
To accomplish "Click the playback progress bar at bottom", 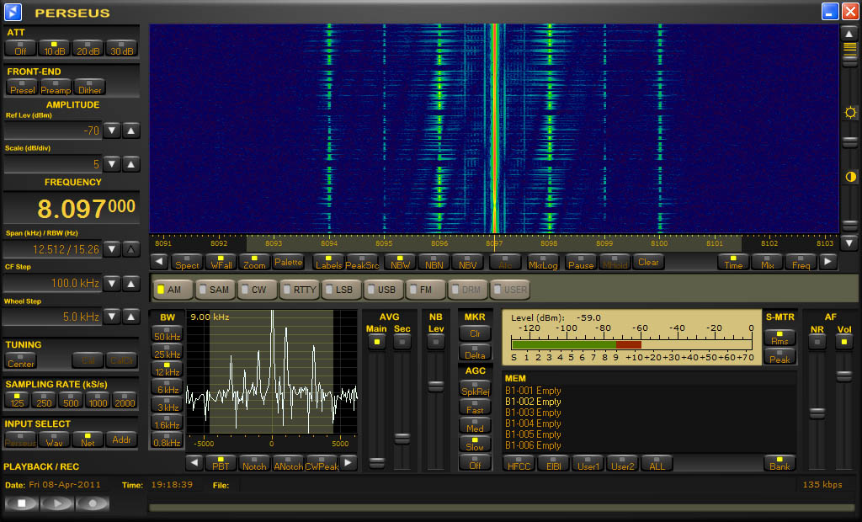I will tap(502, 508).
